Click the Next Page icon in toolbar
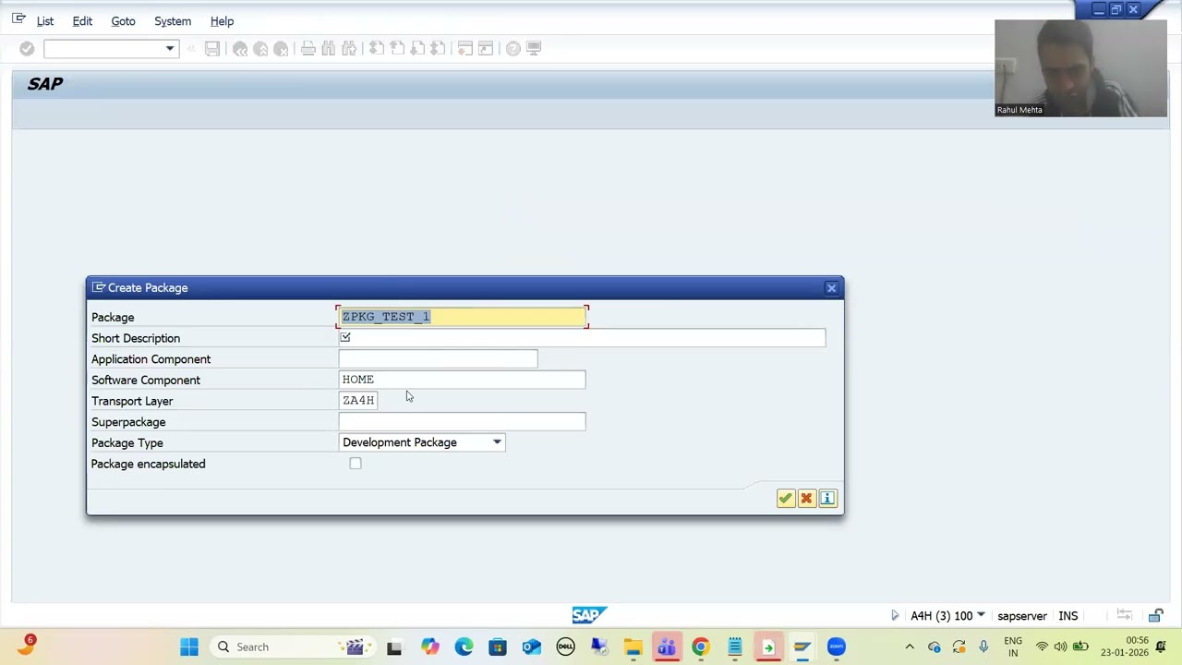 417,48
